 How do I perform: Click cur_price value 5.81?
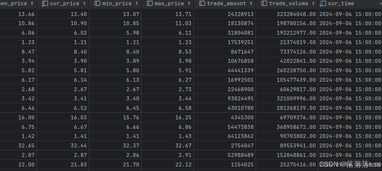click(80, 70)
